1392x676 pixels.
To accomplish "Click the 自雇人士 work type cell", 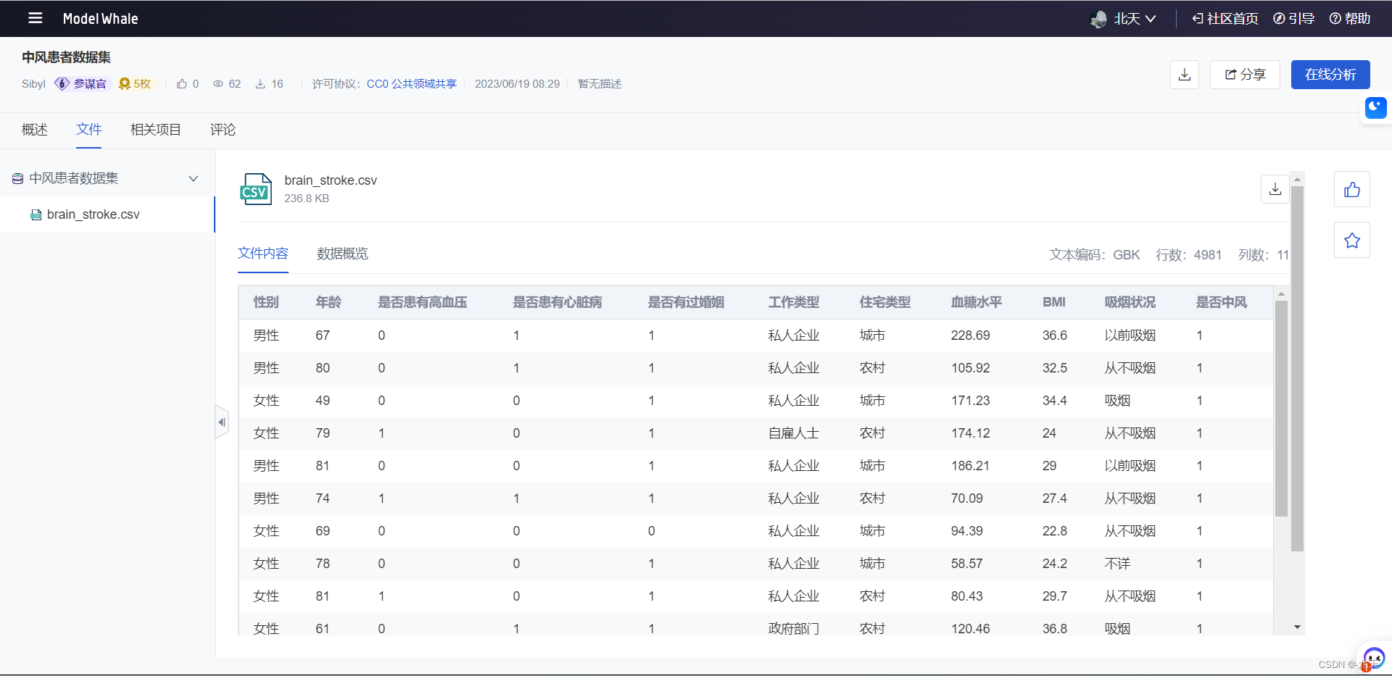I will pos(794,433).
